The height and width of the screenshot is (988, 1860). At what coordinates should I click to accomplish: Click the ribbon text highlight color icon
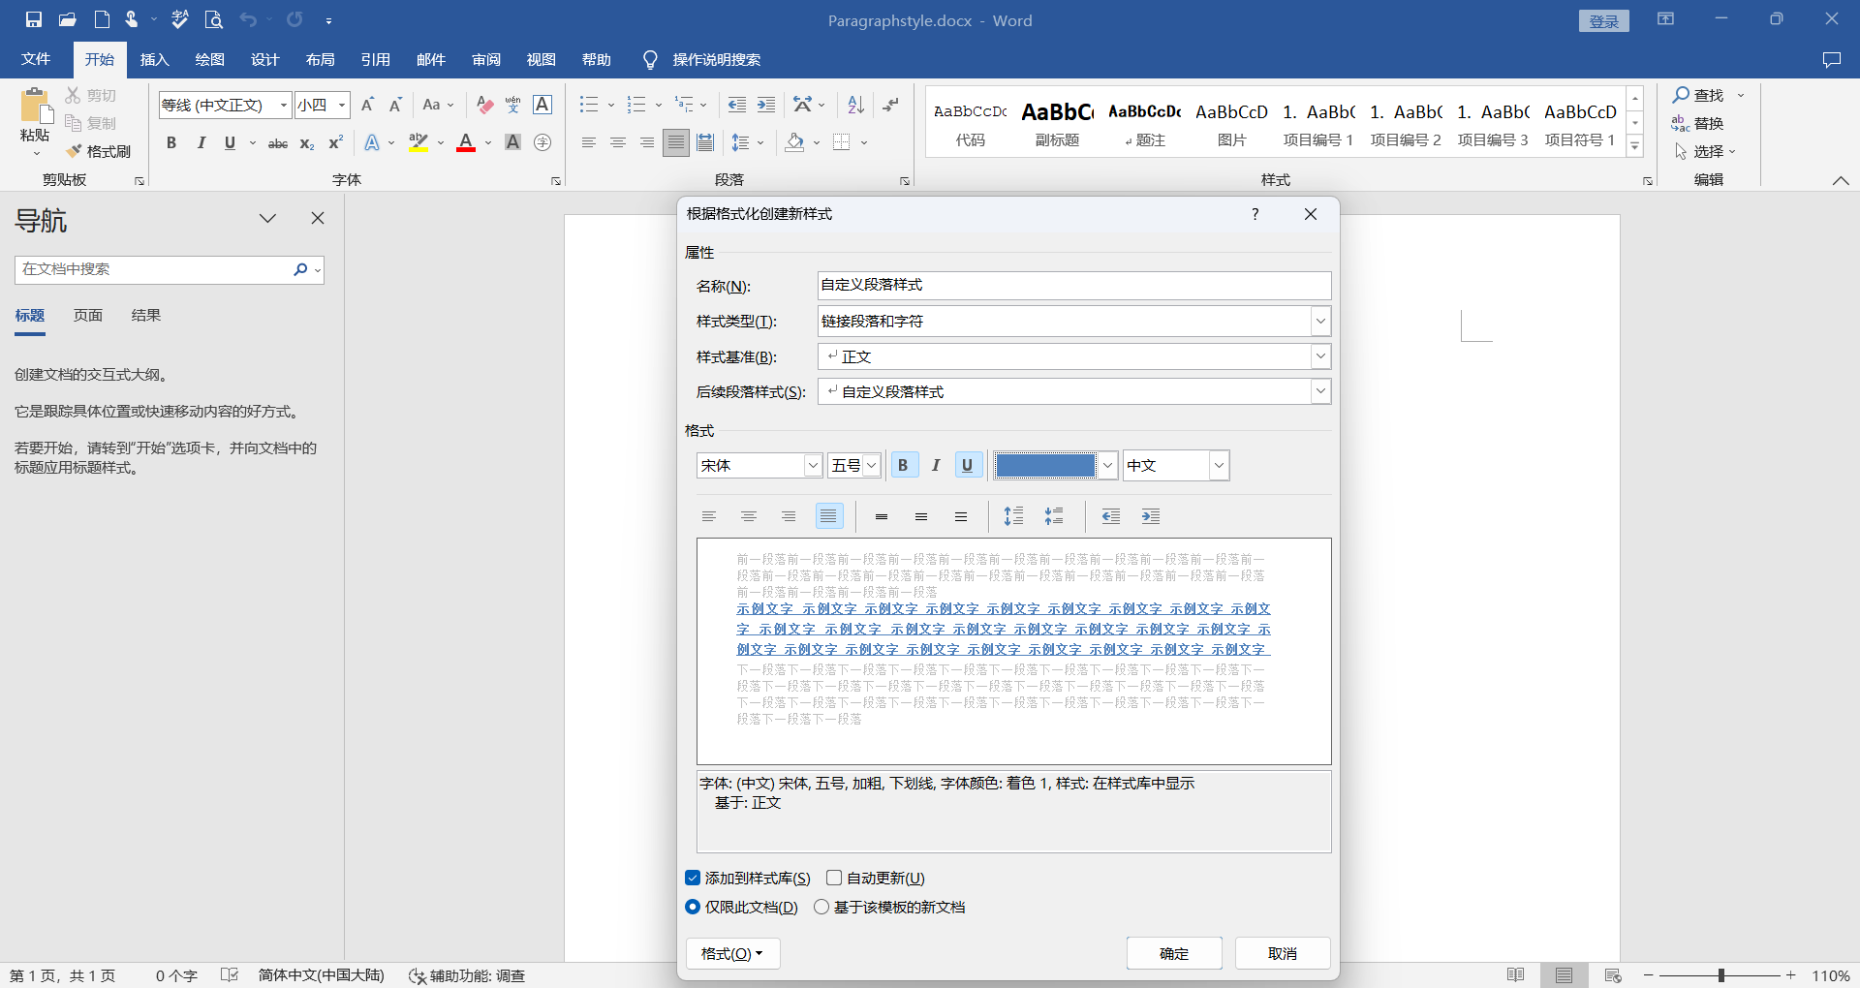tap(418, 143)
